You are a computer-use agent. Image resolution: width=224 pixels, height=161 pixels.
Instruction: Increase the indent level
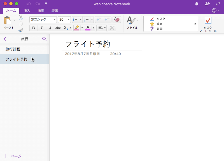coord(107,20)
